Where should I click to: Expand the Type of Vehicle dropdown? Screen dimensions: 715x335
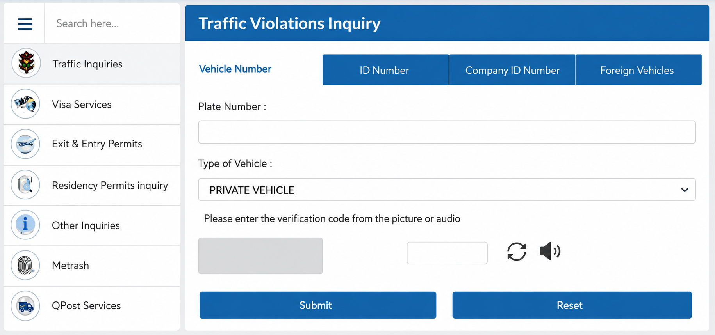tap(447, 190)
